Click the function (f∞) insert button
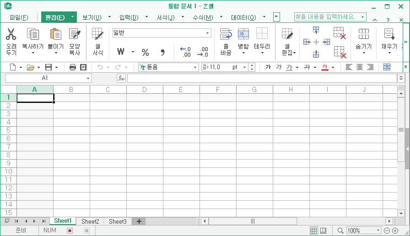 click(121, 78)
